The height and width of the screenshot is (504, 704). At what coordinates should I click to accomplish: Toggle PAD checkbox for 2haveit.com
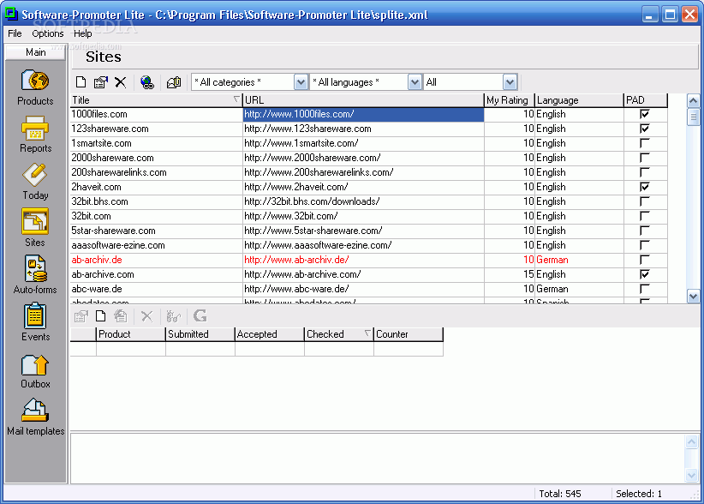645,187
